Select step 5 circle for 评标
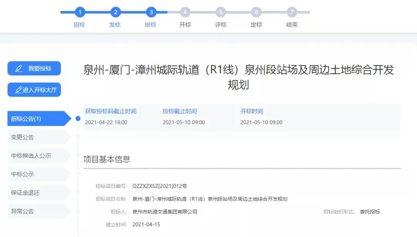The width and height of the screenshot is (417, 237). (x=220, y=12)
